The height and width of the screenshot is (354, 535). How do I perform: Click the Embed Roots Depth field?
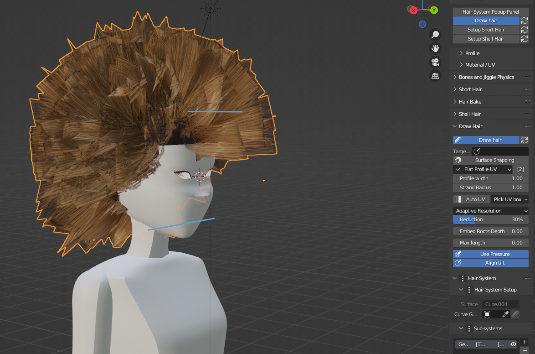coord(491,231)
